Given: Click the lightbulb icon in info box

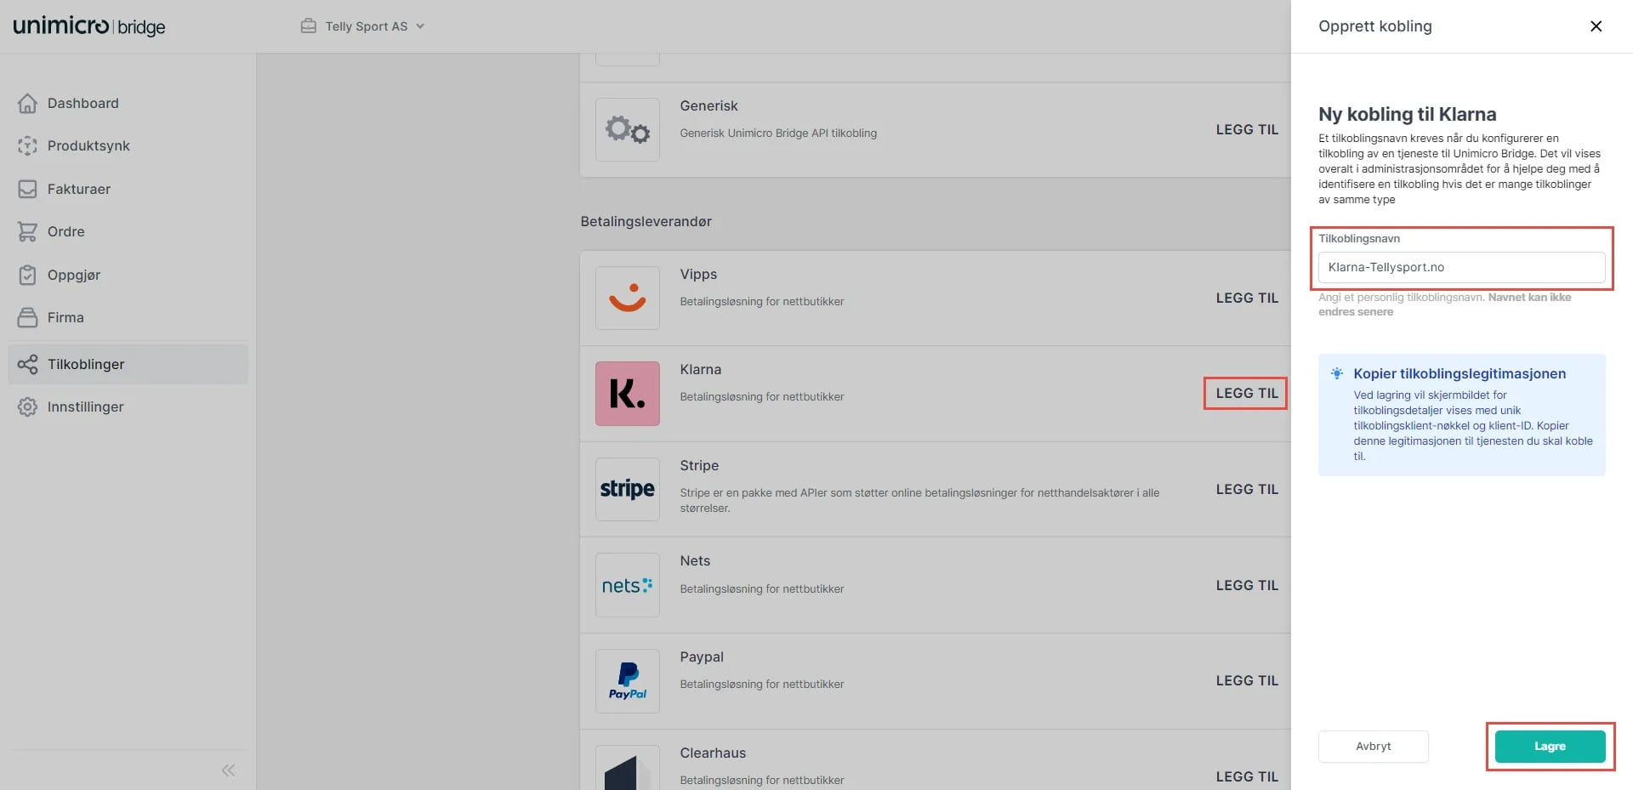Looking at the screenshot, I should pos(1337,373).
